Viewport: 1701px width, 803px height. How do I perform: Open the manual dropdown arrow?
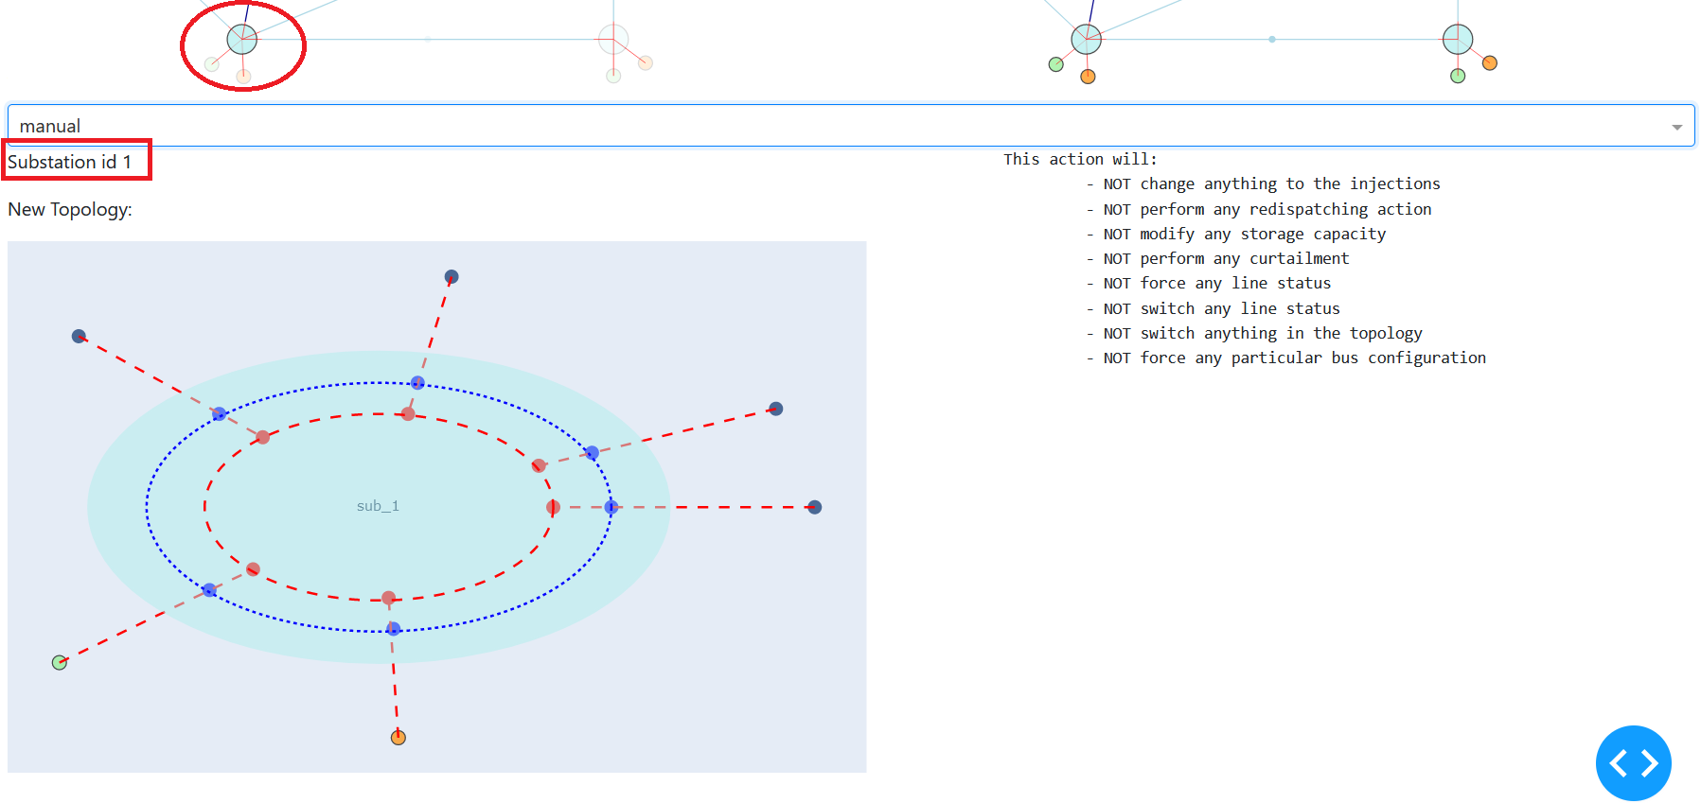1676,127
